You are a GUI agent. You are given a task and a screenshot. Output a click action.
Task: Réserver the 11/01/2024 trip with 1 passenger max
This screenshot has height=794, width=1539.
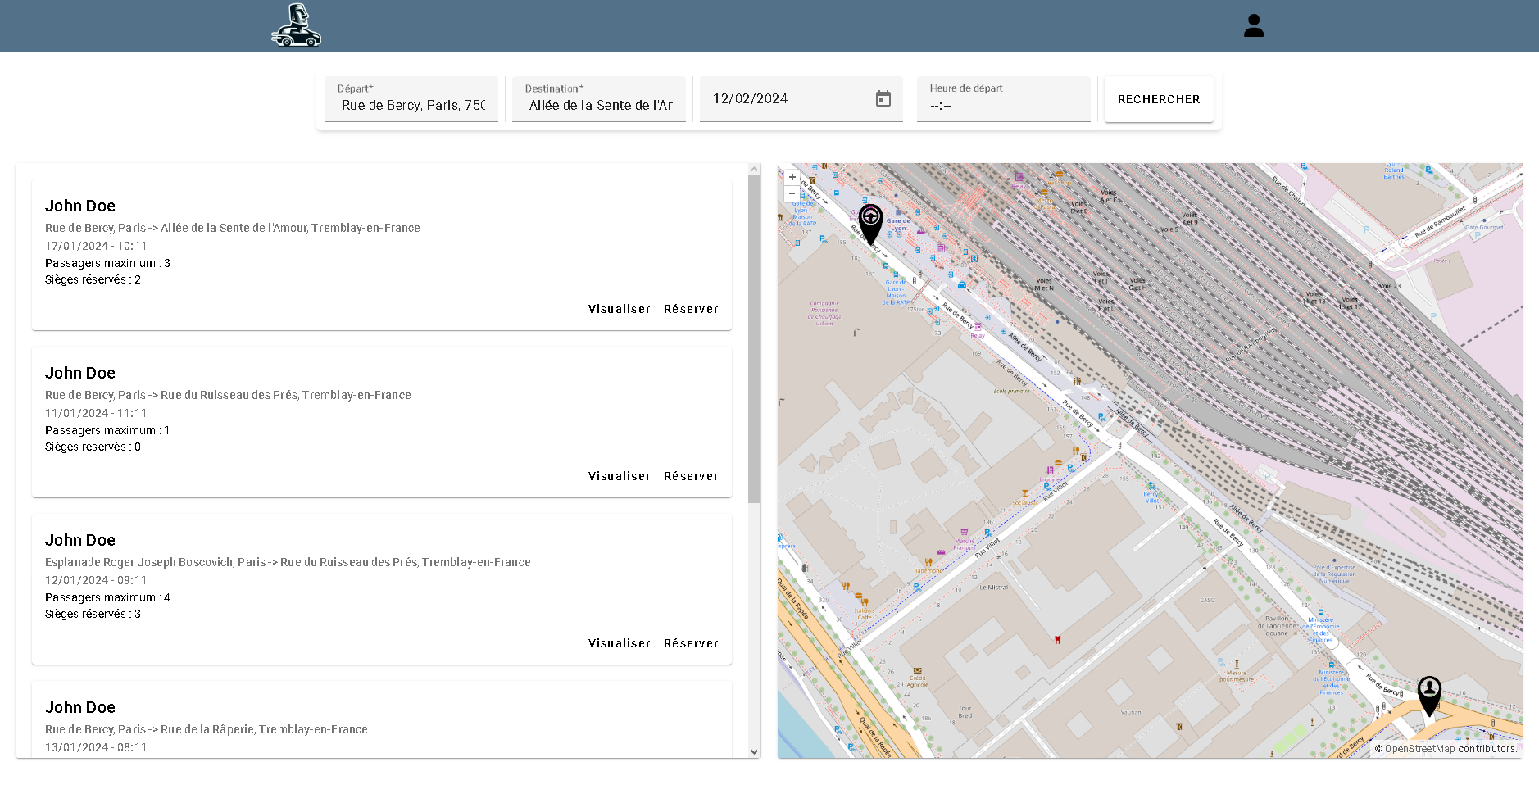691,476
